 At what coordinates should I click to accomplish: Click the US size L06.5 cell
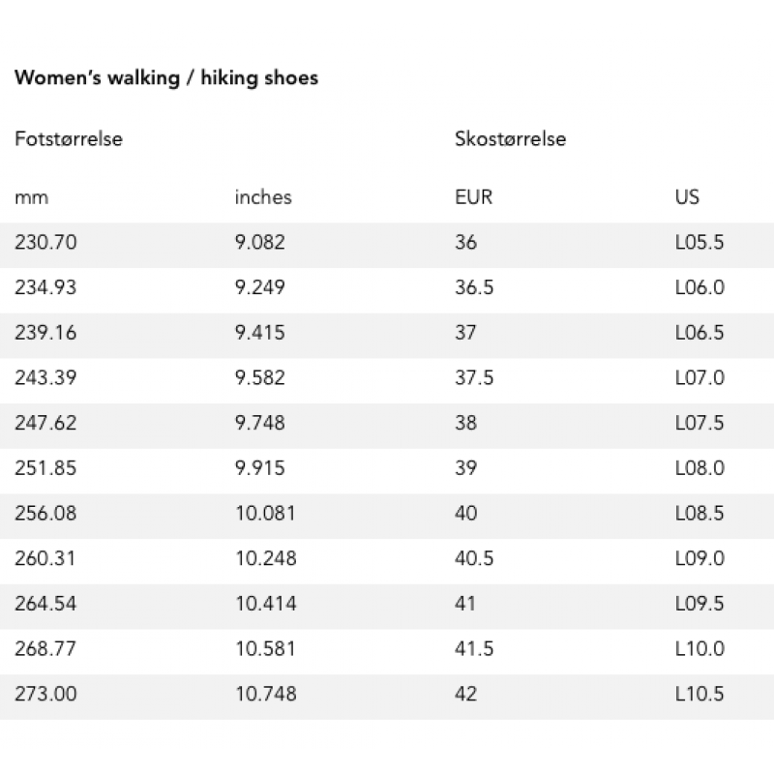click(x=700, y=333)
